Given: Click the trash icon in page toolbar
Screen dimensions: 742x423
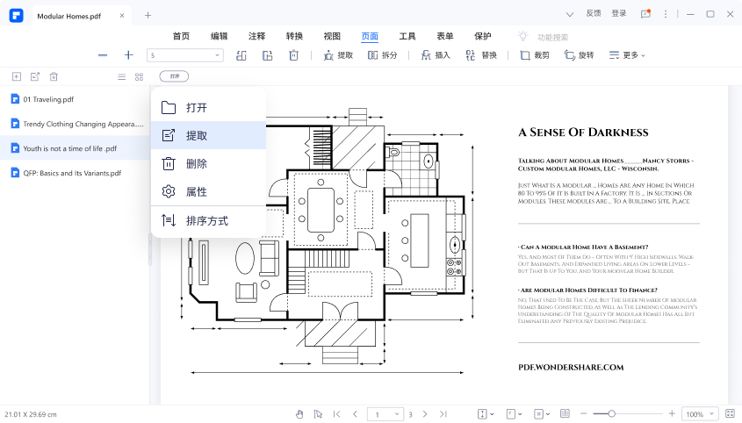Looking at the screenshot, I should pyautogui.click(x=294, y=55).
